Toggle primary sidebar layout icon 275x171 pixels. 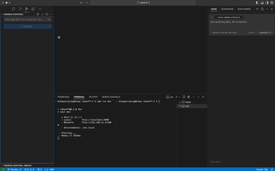click(257, 3)
